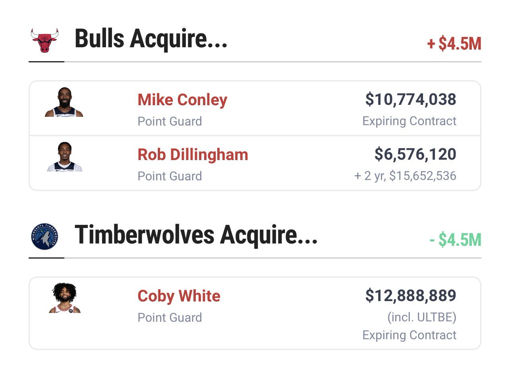Open Coby White's headshot photo

coord(65,298)
